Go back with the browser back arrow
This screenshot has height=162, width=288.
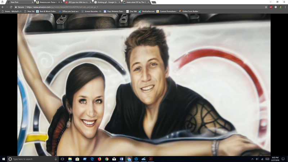pyautogui.click(x=3, y=7)
